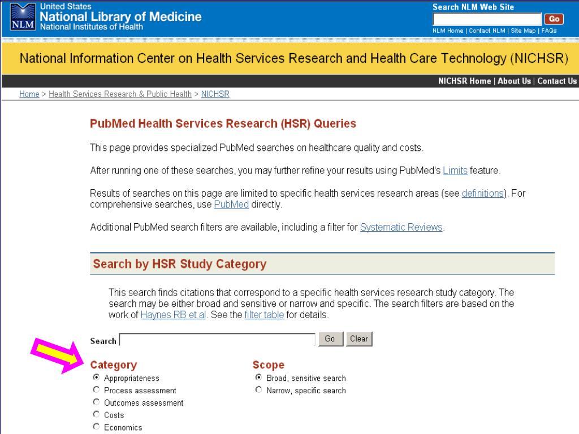Click the National Library of Medicine title
The width and height of the screenshot is (579, 434).
tap(120, 16)
